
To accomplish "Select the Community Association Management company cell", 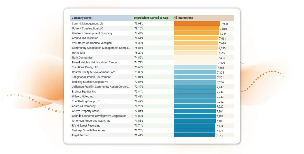I will point(101,48).
